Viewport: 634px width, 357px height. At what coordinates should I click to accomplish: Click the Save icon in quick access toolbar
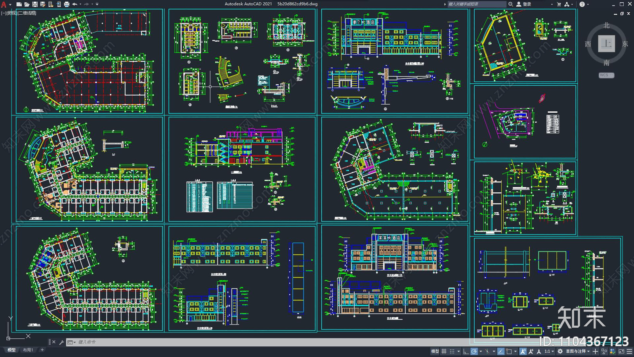click(35, 4)
